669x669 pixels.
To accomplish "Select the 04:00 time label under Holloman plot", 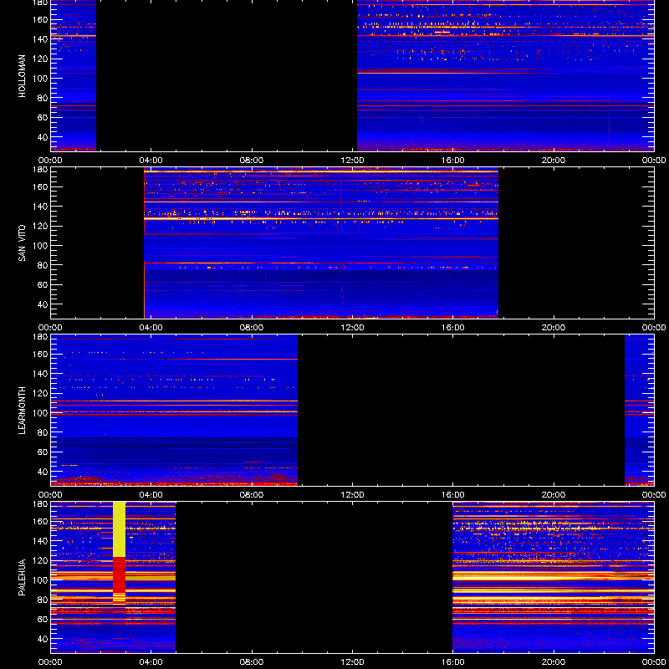I will click(x=151, y=161).
